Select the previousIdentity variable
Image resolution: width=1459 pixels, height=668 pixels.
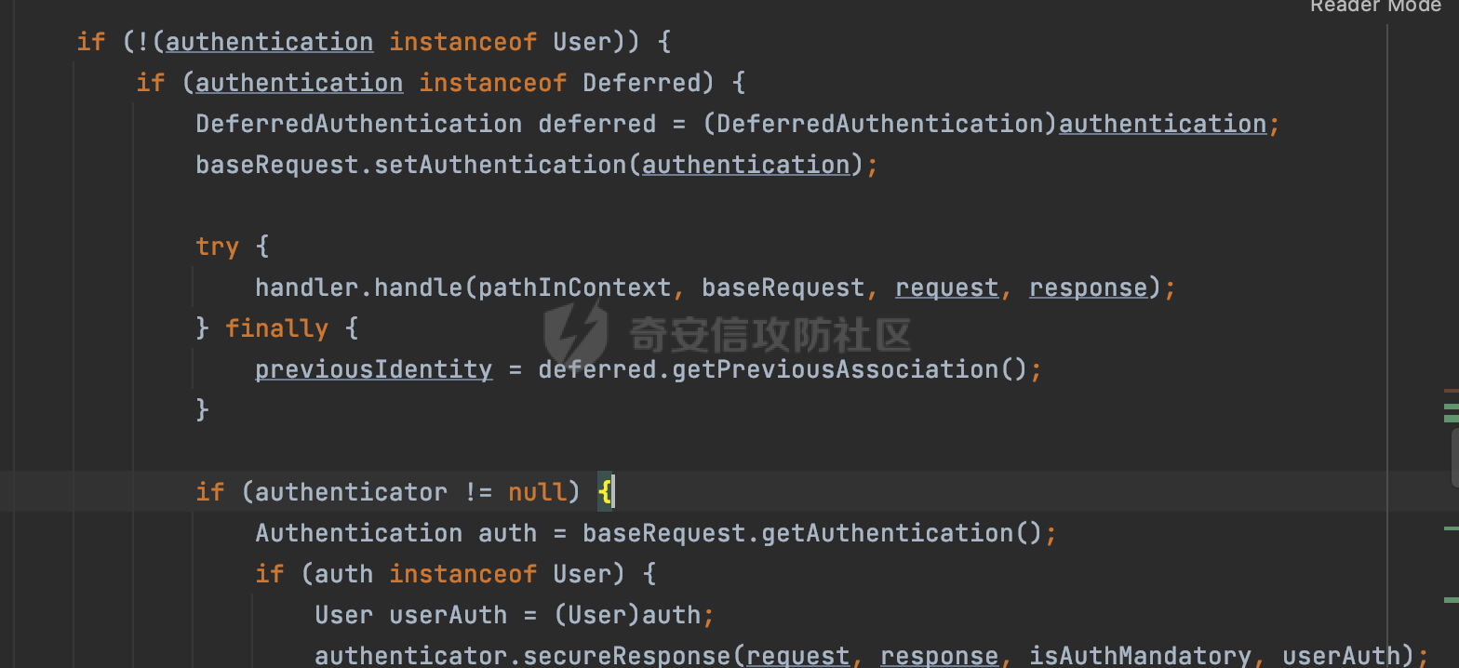(374, 369)
